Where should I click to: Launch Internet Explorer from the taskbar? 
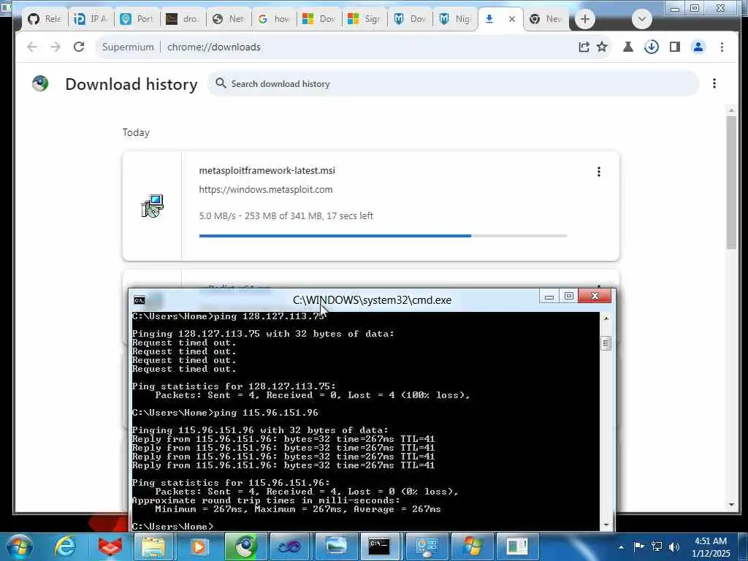[x=65, y=546]
